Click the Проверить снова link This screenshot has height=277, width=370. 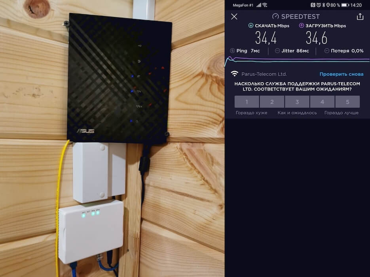(x=341, y=74)
